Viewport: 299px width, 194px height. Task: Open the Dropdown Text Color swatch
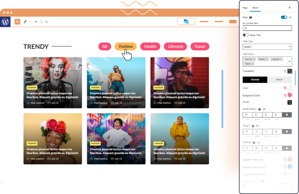click(x=290, y=159)
